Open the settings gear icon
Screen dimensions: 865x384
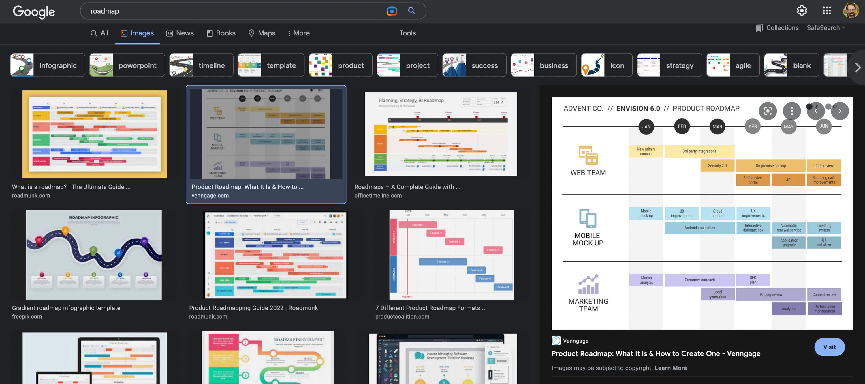[x=802, y=10]
